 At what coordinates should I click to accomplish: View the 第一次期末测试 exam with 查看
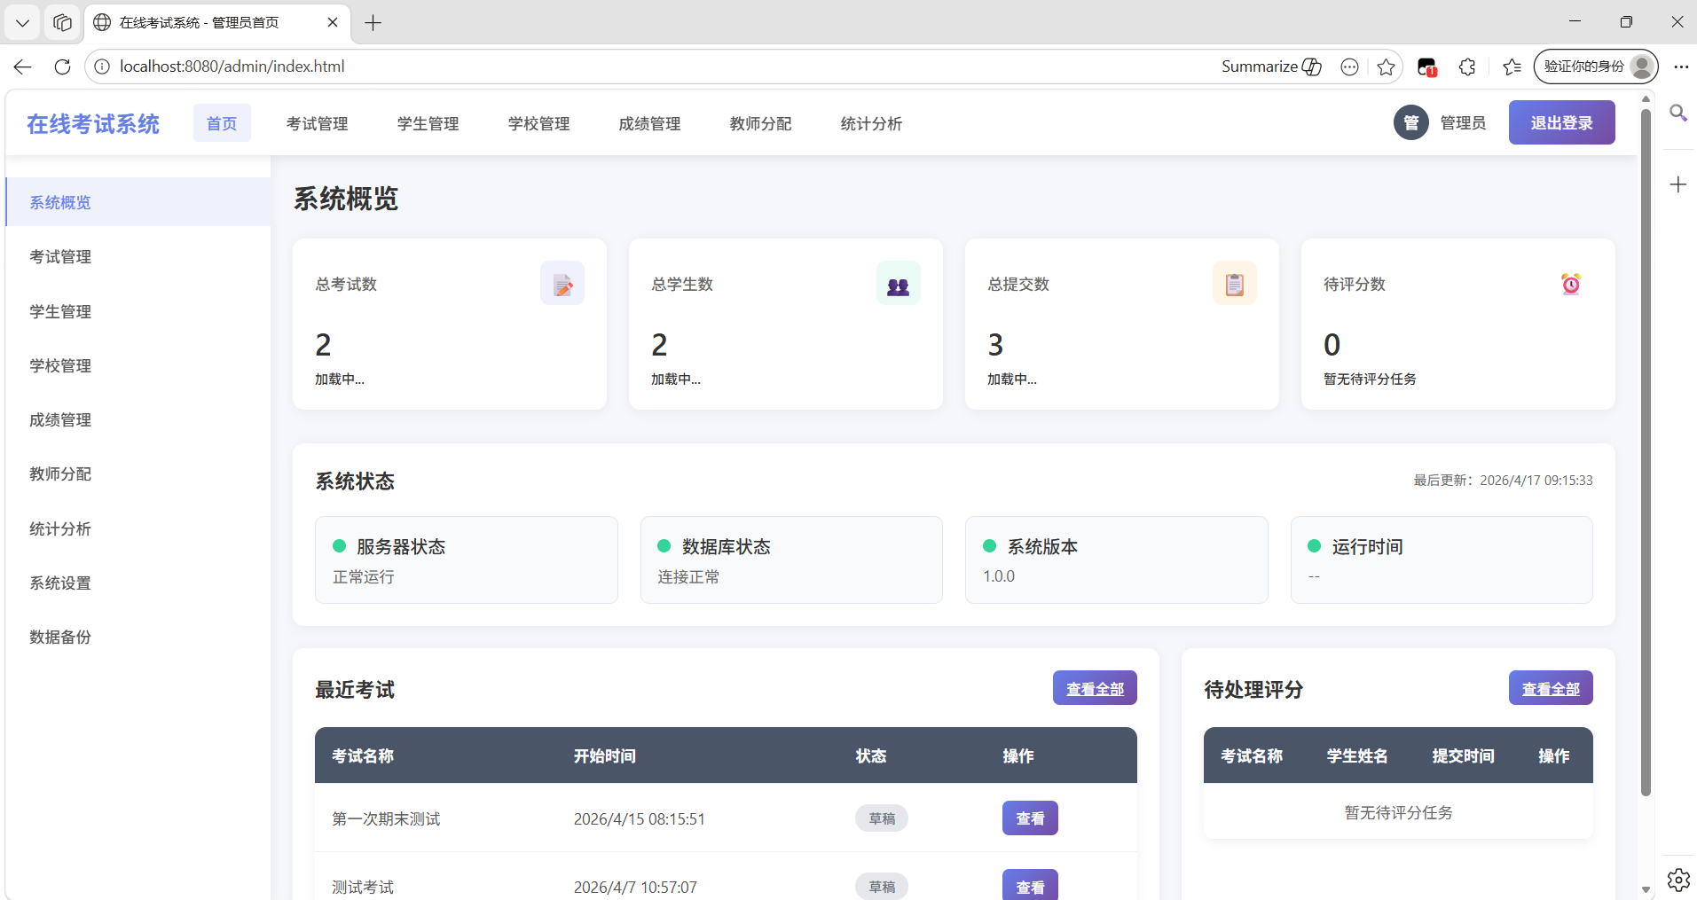click(1029, 818)
